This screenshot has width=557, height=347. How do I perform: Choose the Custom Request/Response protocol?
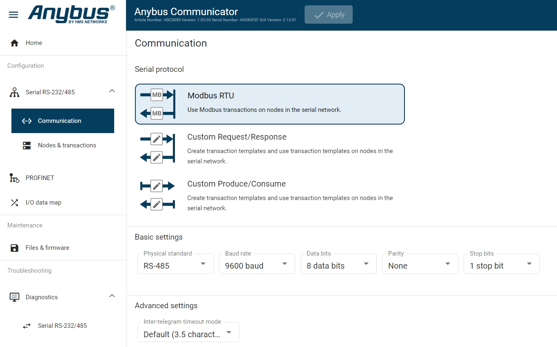(270, 148)
